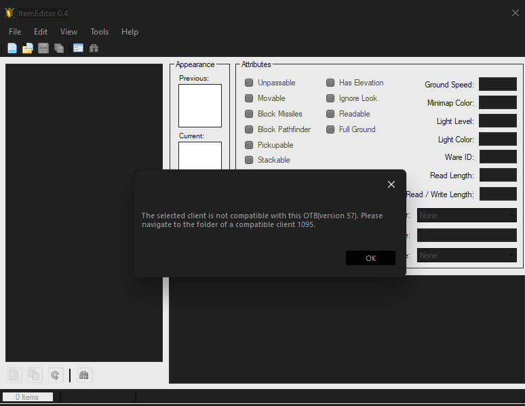Expand the upper None dropdown
The height and width of the screenshot is (406, 525).
click(x=467, y=216)
